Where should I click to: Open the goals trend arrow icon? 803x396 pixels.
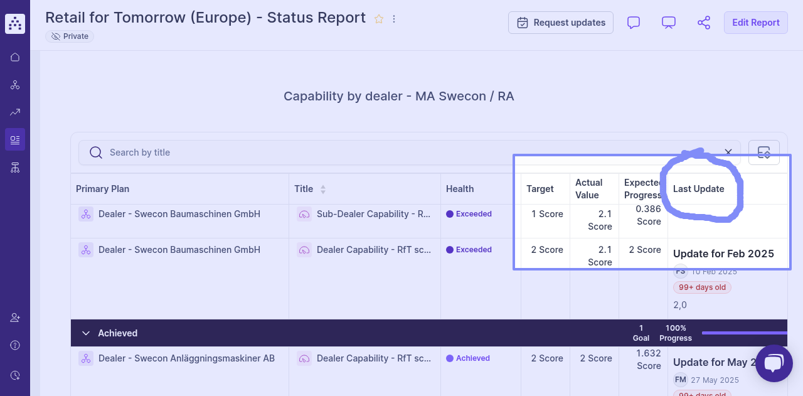(15, 112)
